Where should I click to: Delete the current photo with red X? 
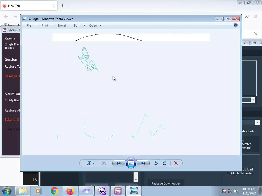coord(176,163)
